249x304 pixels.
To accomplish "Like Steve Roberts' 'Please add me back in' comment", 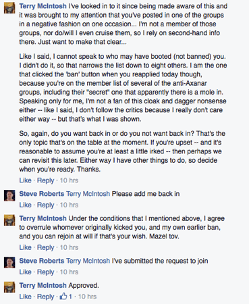I will pos(25,205).
